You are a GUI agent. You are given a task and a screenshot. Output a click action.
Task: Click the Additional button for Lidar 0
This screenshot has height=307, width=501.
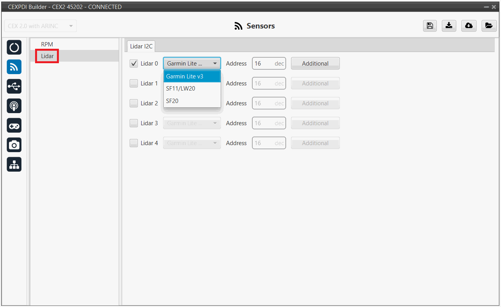point(315,64)
